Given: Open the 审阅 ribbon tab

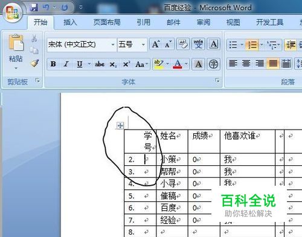Looking at the screenshot, I should tap(204, 22).
